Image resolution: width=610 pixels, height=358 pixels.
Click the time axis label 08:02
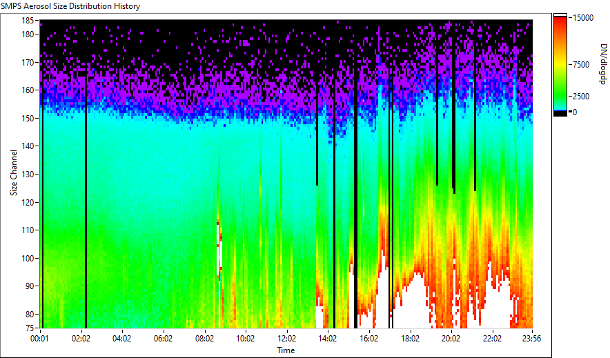(204, 339)
